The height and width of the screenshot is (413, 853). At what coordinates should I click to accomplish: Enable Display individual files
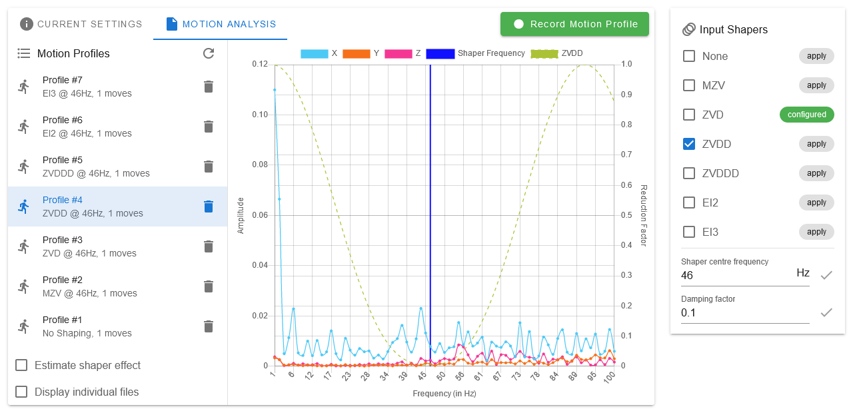[21, 392]
